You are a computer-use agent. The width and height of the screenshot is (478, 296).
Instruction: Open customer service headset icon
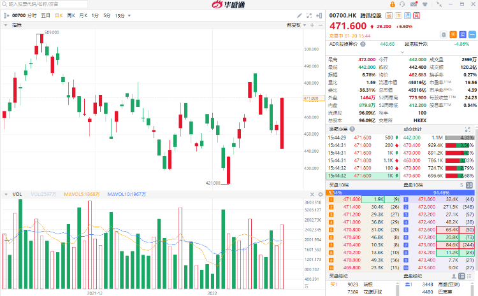point(402,4)
